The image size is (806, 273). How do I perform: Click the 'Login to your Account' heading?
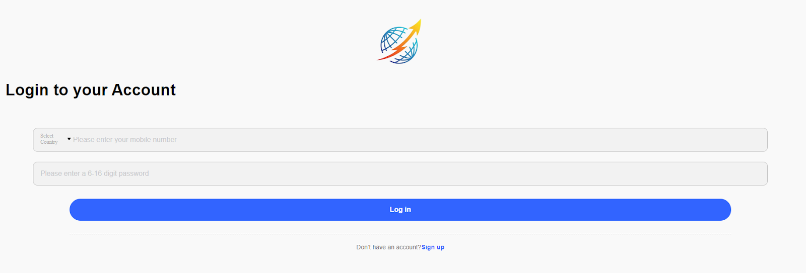tap(91, 90)
